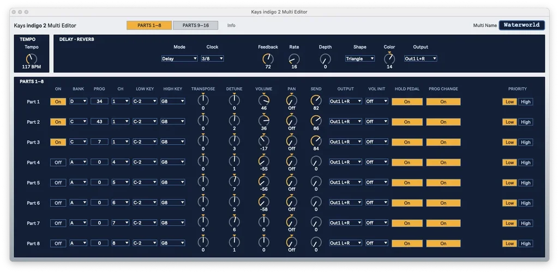Open Part 3 Output dropdown
559x273 pixels.
(345, 141)
